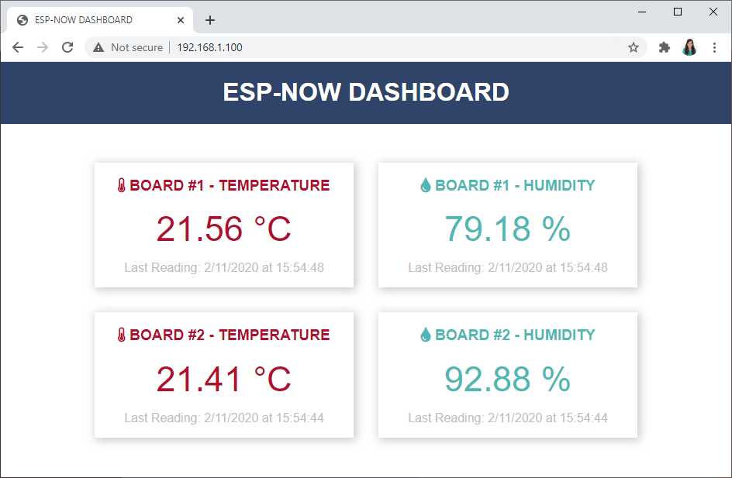
Task: Click the thermometer icon beside Board #2 Temperature
Action: 122,335
